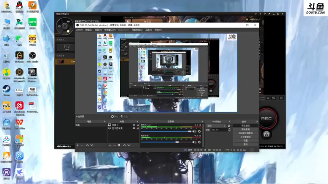
Task: Move the source up in Sources panel
Action: click(x=124, y=145)
